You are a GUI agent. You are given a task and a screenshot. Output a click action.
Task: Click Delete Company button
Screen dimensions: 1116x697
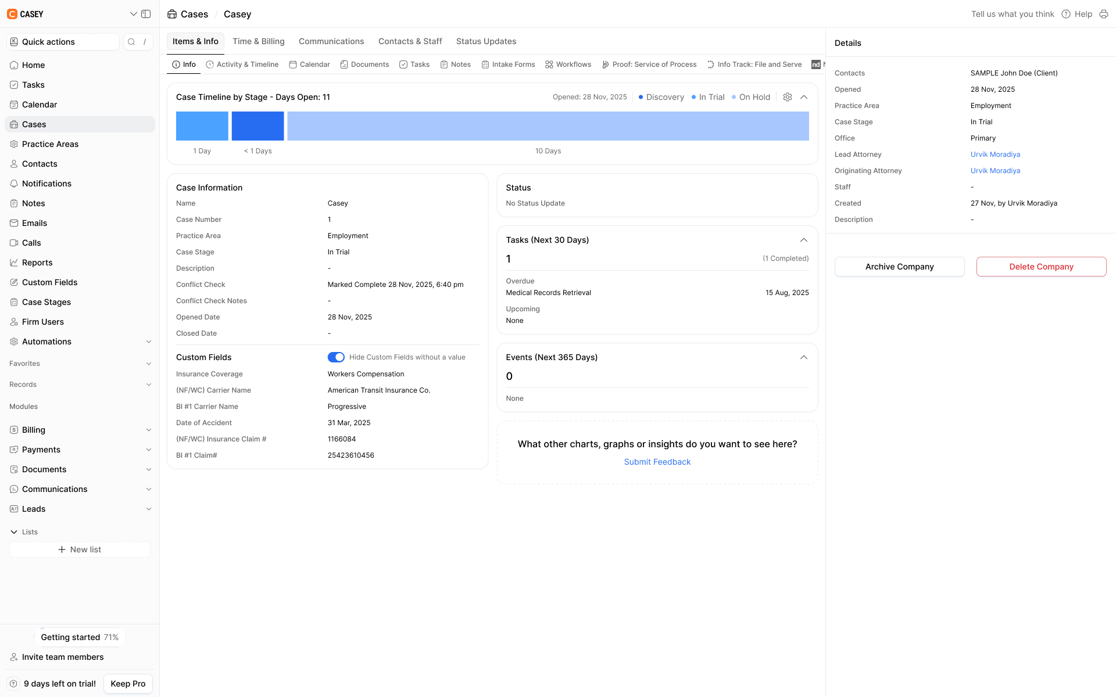[x=1041, y=267]
